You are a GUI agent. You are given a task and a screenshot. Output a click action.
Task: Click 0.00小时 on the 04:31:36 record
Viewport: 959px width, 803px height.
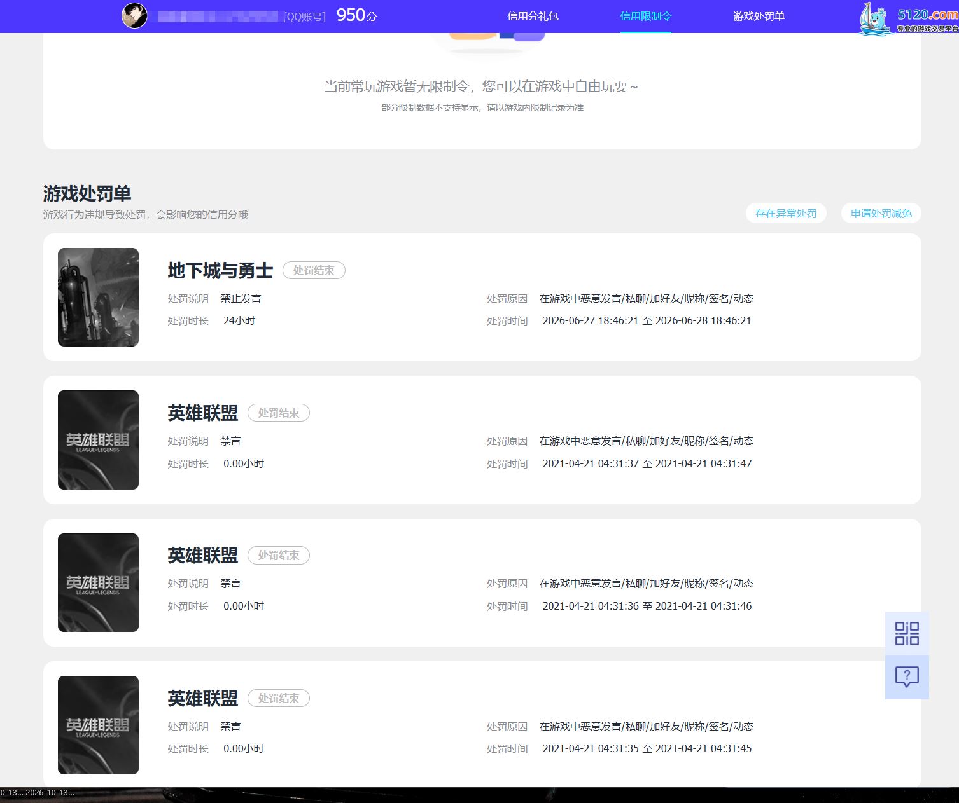tap(244, 606)
